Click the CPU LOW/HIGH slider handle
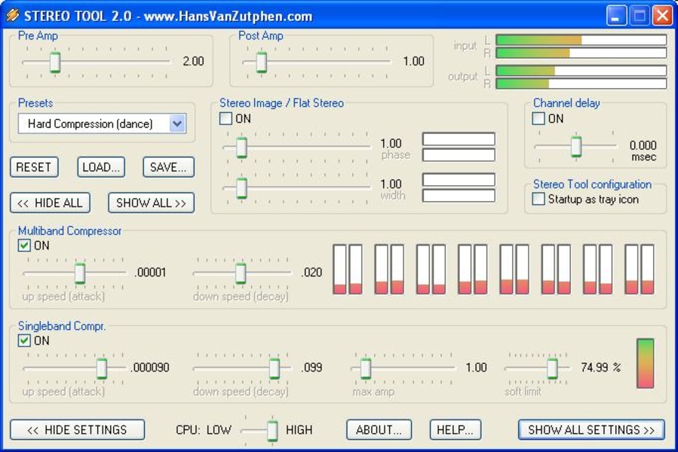Screen dimensions: 678x452 click(272, 430)
